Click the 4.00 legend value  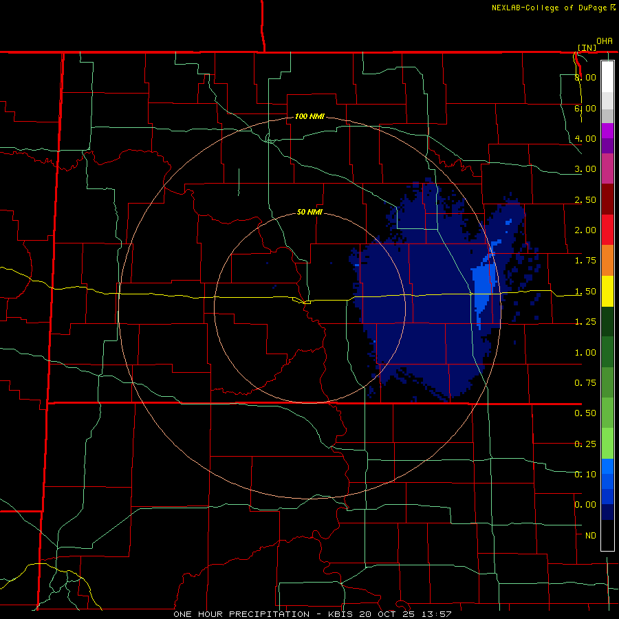pos(585,138)
